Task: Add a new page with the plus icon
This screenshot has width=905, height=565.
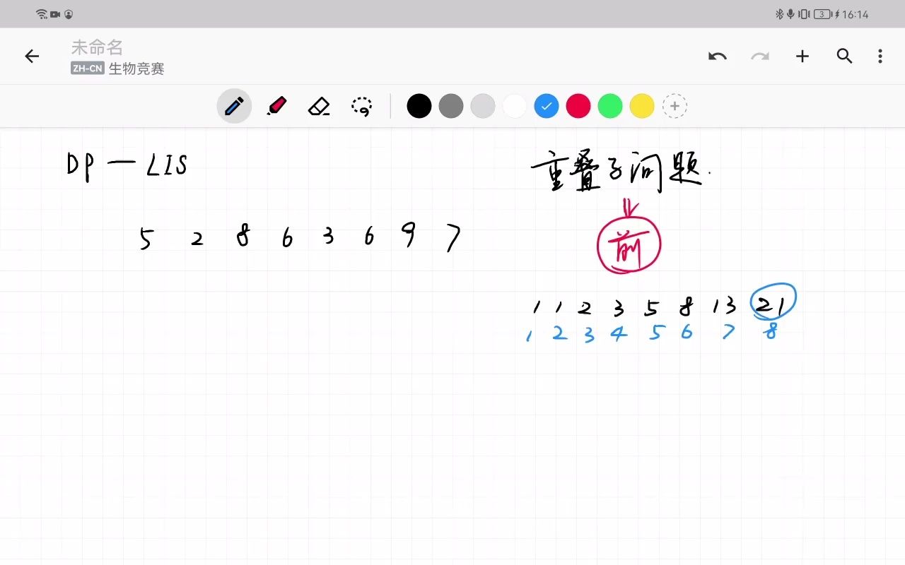Action: (x=802, y=56)
